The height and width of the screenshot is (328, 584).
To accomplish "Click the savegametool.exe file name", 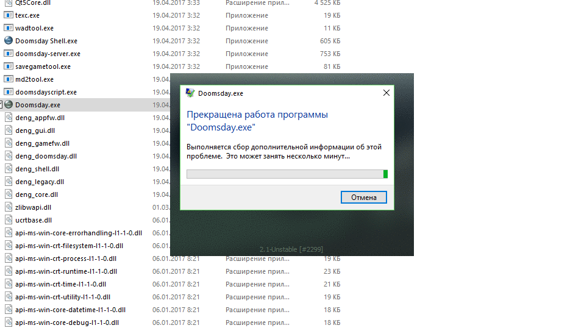I will tap(43, 66).
